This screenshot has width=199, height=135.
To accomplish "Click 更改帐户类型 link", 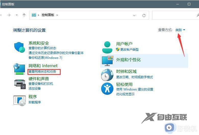I will pos(129,49).
